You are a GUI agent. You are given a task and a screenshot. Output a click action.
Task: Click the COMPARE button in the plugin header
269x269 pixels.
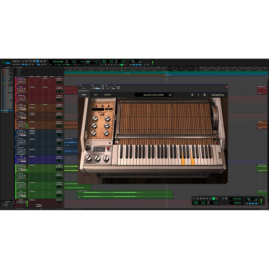coord(98,89)
